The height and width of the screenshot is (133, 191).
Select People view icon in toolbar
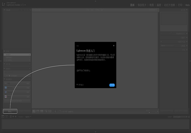tap(50, 111)
